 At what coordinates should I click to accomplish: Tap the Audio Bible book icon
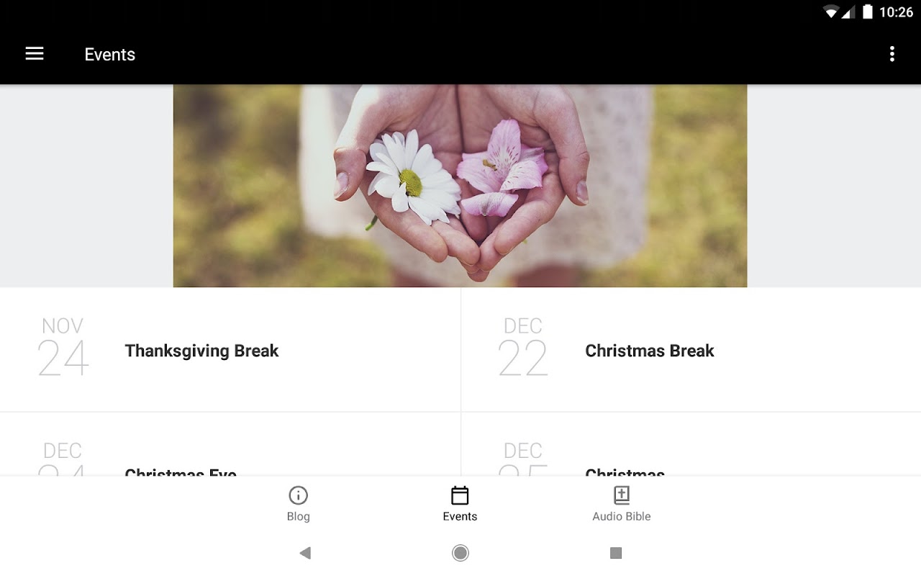622,495
